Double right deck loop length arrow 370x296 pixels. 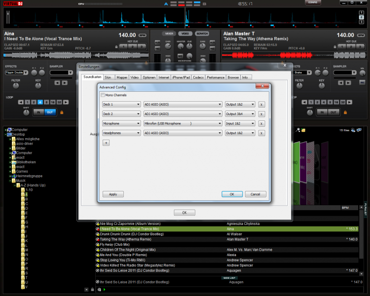pyautogui.click(x=349, y=102)
